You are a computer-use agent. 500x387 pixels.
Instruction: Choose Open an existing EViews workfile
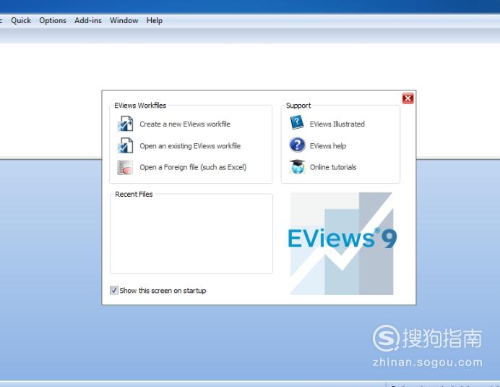190,146
